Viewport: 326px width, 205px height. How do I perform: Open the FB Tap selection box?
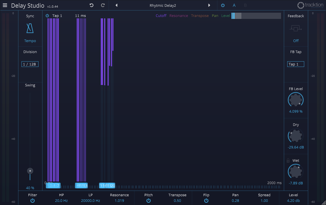click(x=295, y=64)
